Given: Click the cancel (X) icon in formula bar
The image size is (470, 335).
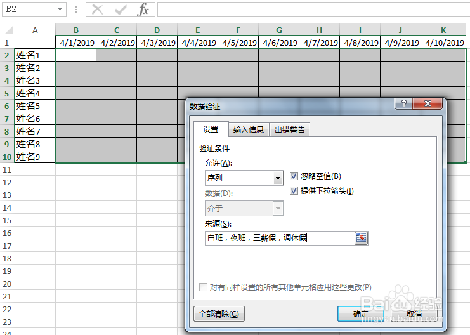Looking at the screenshot, I should [97, 10].
